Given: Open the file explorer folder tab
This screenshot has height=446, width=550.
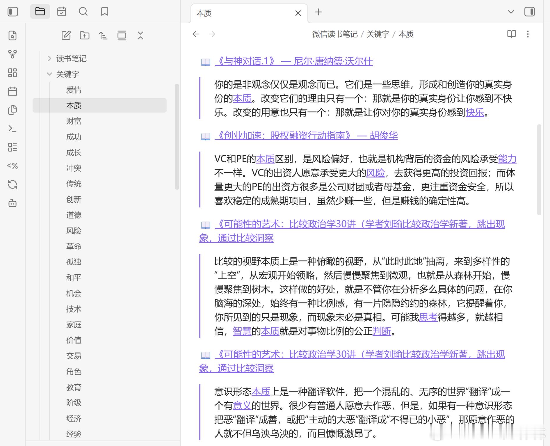Looking at the screenshot, I should (x=40, y=12).
